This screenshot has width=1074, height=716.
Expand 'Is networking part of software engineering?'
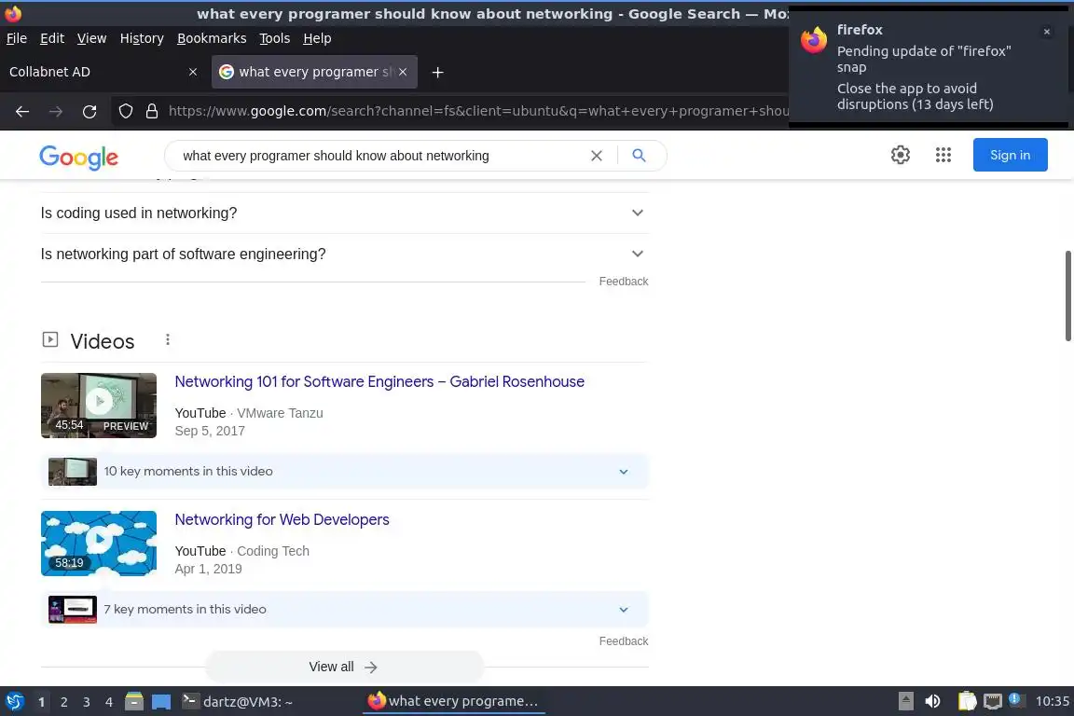click(x=344, y=255)
